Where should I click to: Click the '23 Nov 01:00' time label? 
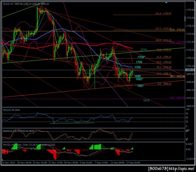coord(40,163)
